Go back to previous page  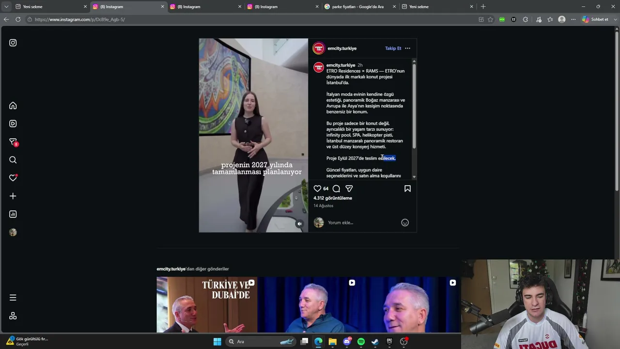(x=6, y=19)
